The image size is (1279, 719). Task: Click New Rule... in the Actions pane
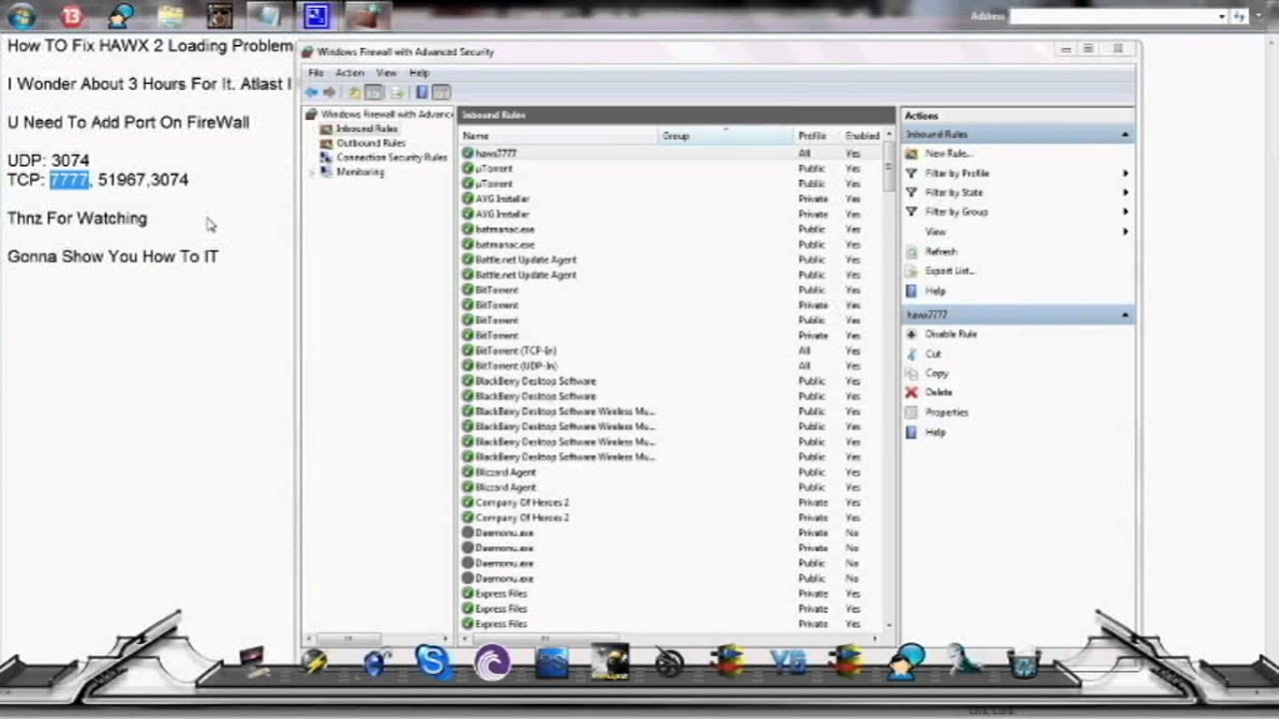click(947, 154)
